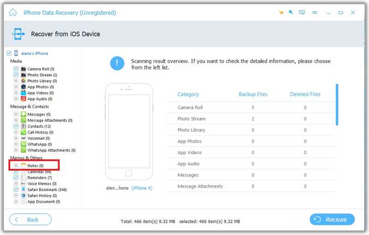Click the (iPhone 4) model label
Image resolution: width=369 pixels, height=235 pixels.
[142, 188]
